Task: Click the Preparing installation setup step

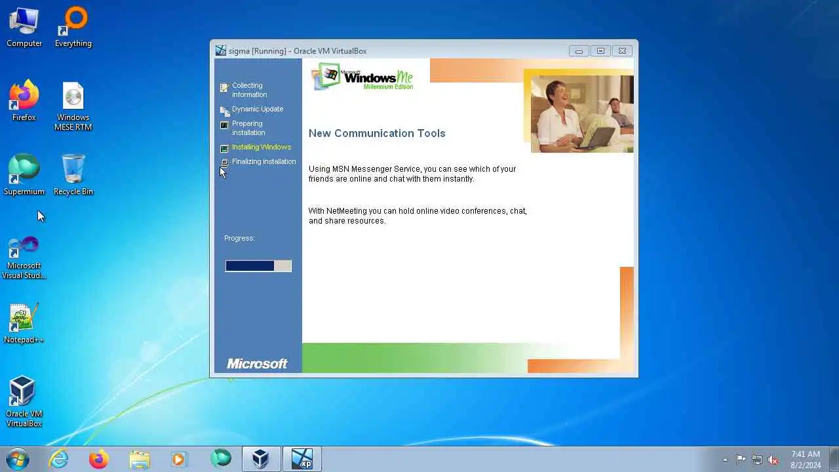Action: pos(248,128)
